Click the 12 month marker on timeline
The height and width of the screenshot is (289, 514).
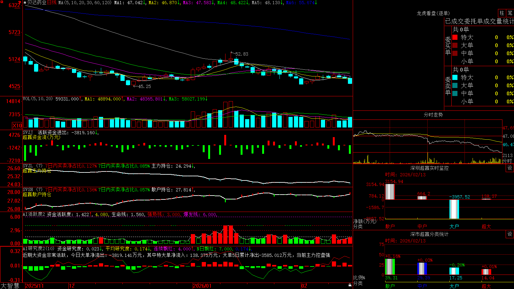point(72,286)
